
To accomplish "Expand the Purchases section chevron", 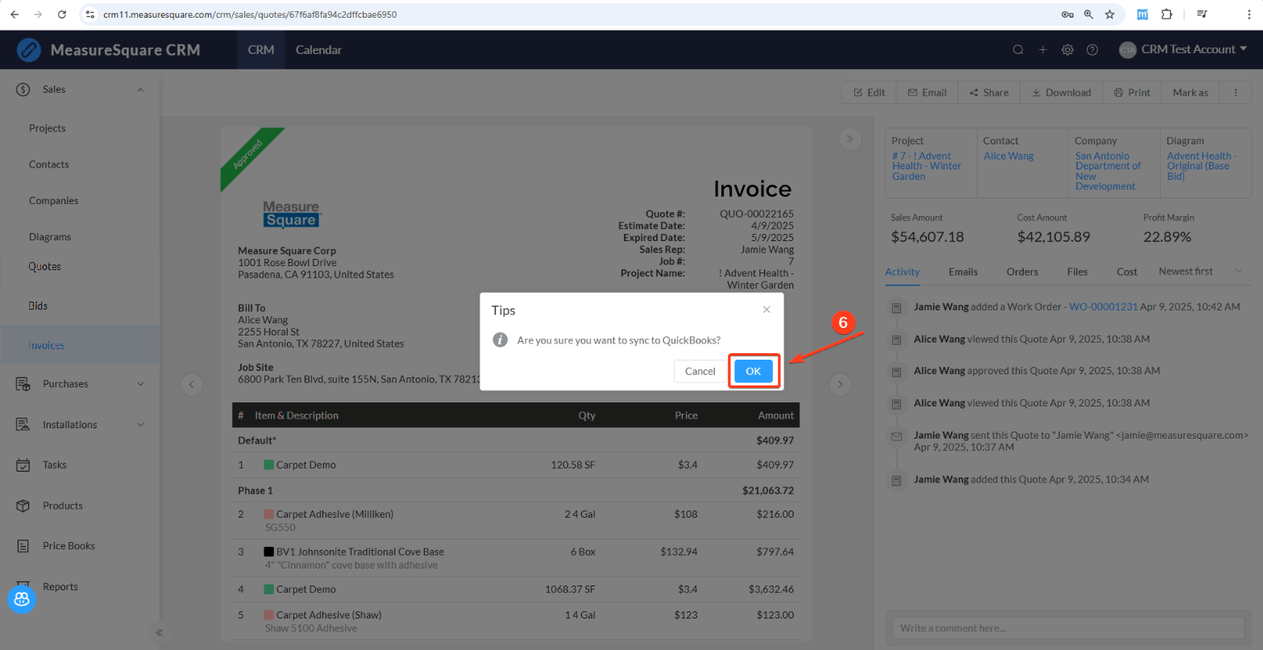I will click(140, 384).
